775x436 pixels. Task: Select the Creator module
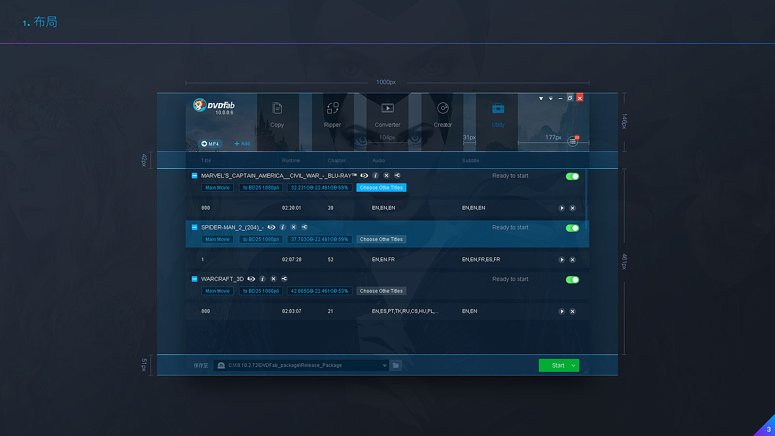coord(443,115)
